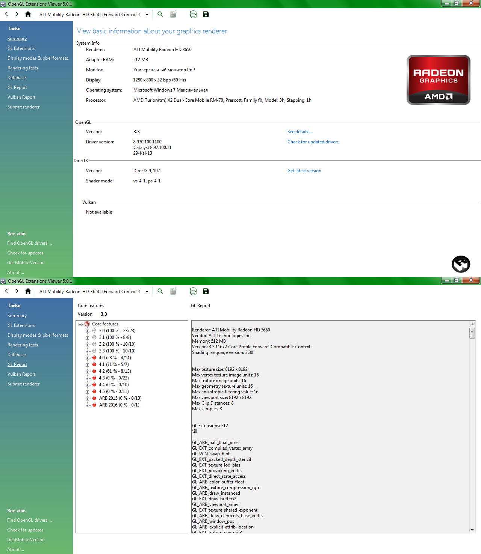Click the driver version value 8.970.100.1100
This screenshot has width=481, height=554.
tap(147, 142)
